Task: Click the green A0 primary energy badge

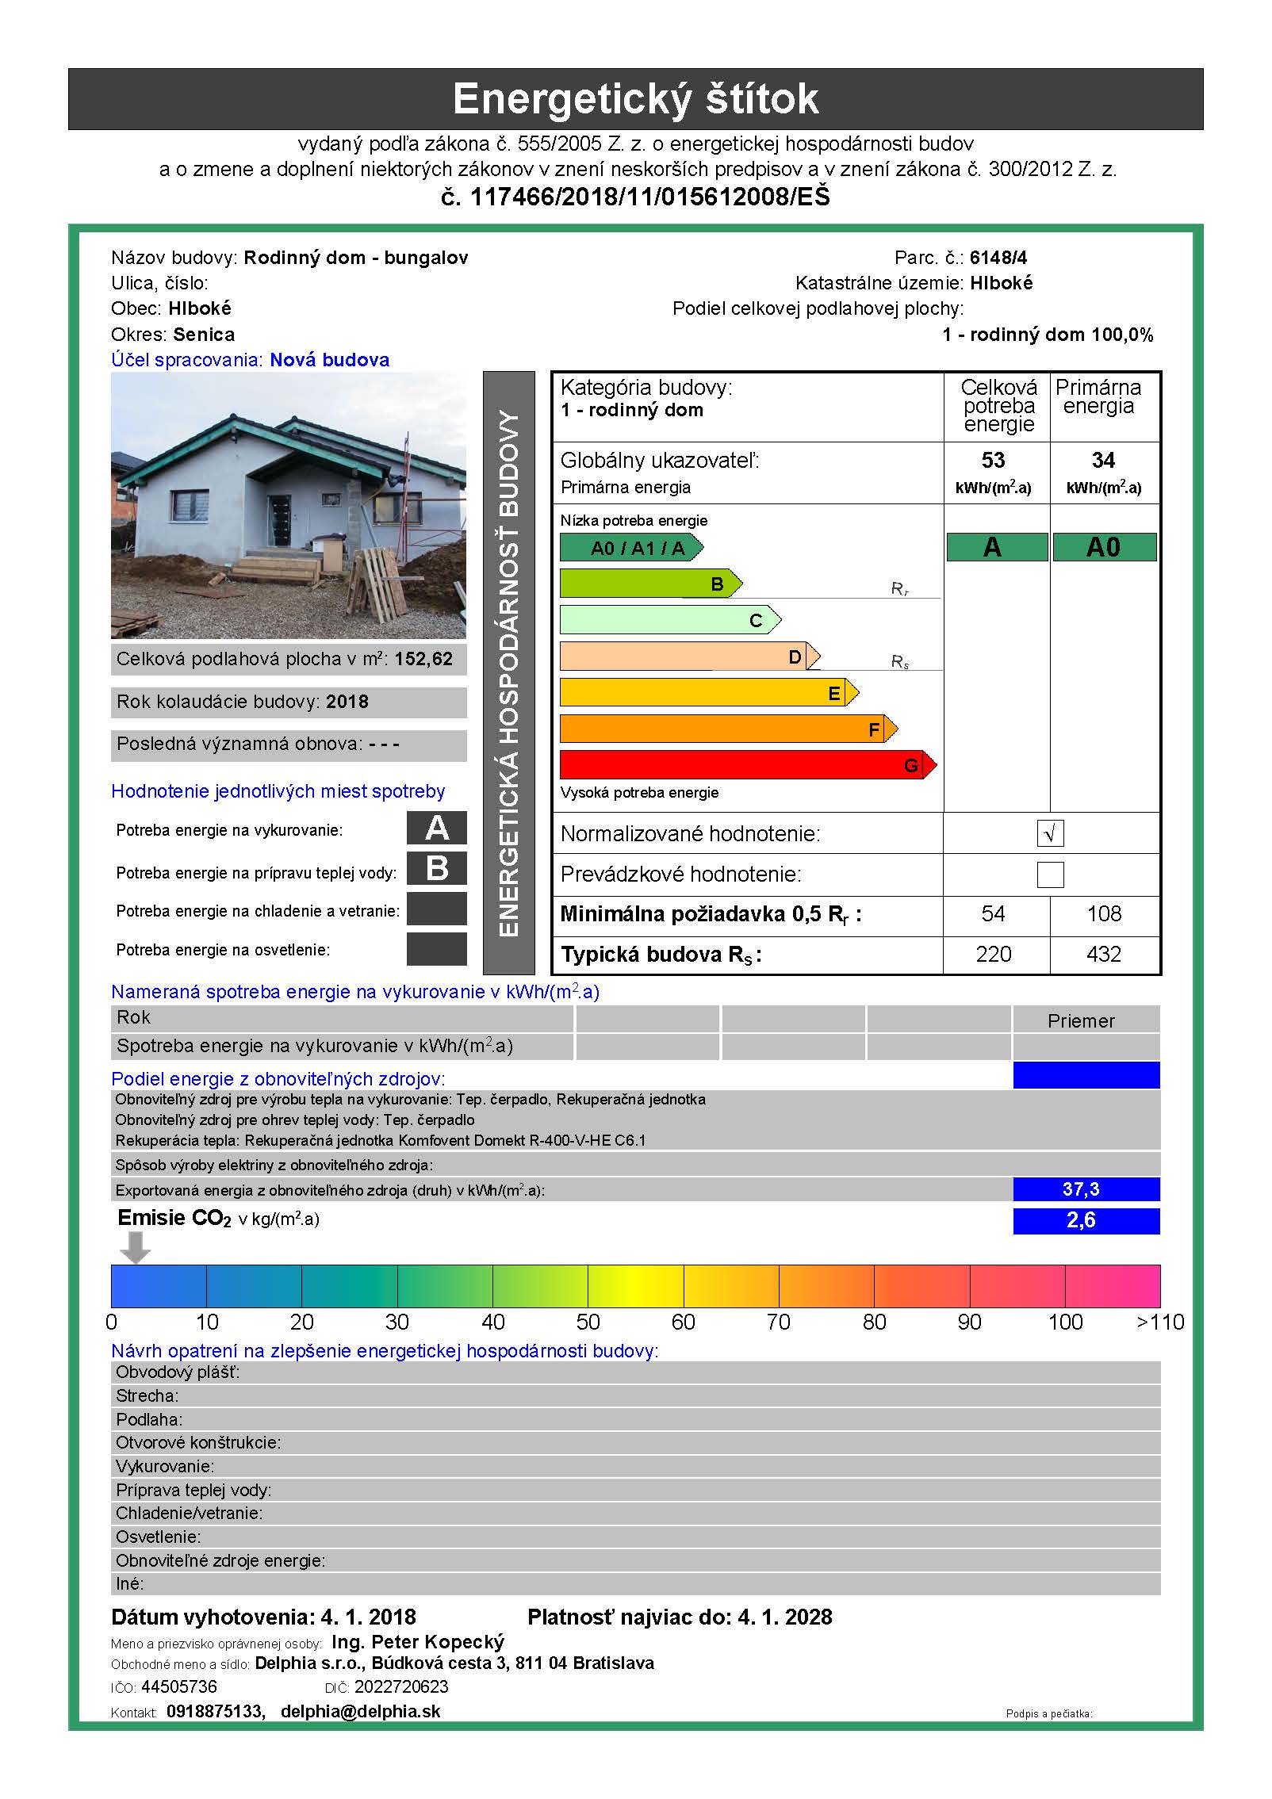Action: 1104,548
